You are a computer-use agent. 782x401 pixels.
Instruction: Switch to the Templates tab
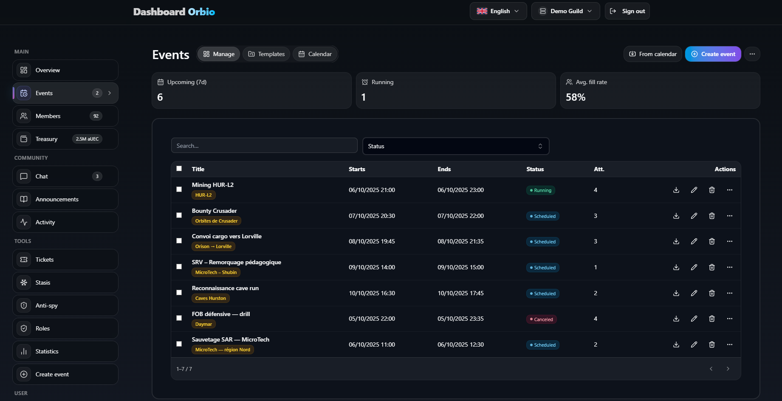pyautogui.click(x=266, y=54)
